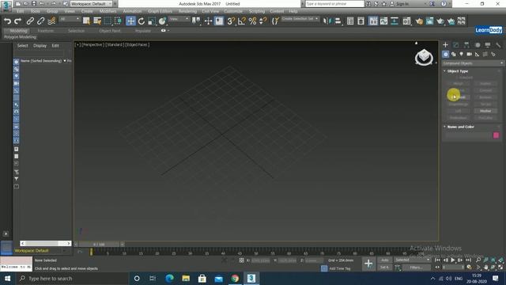Toggle Display Lights filter in Scene Explorer
This screenshot has width=506, height=285.
coord(16,76)
